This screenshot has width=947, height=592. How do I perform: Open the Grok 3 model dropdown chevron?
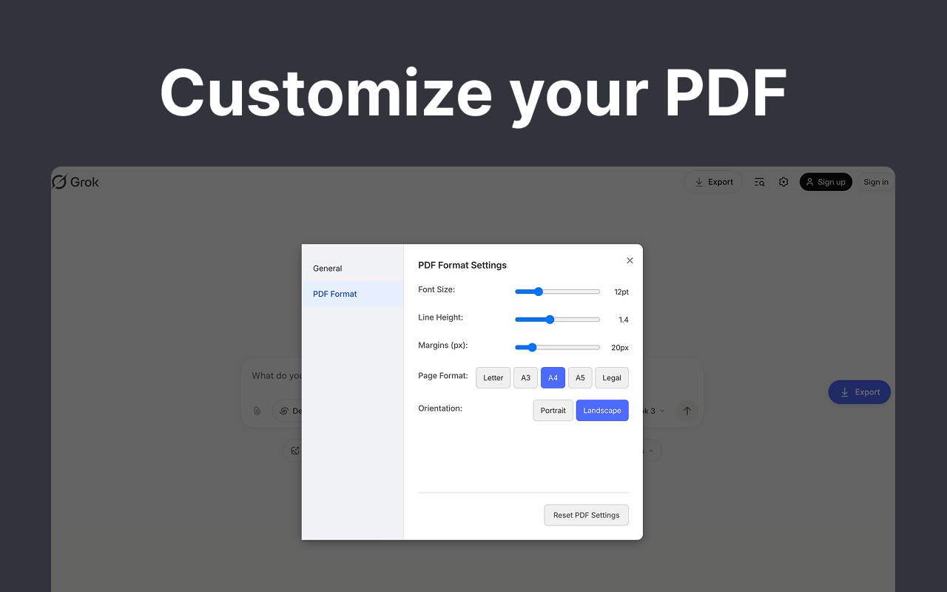(662, 411)
